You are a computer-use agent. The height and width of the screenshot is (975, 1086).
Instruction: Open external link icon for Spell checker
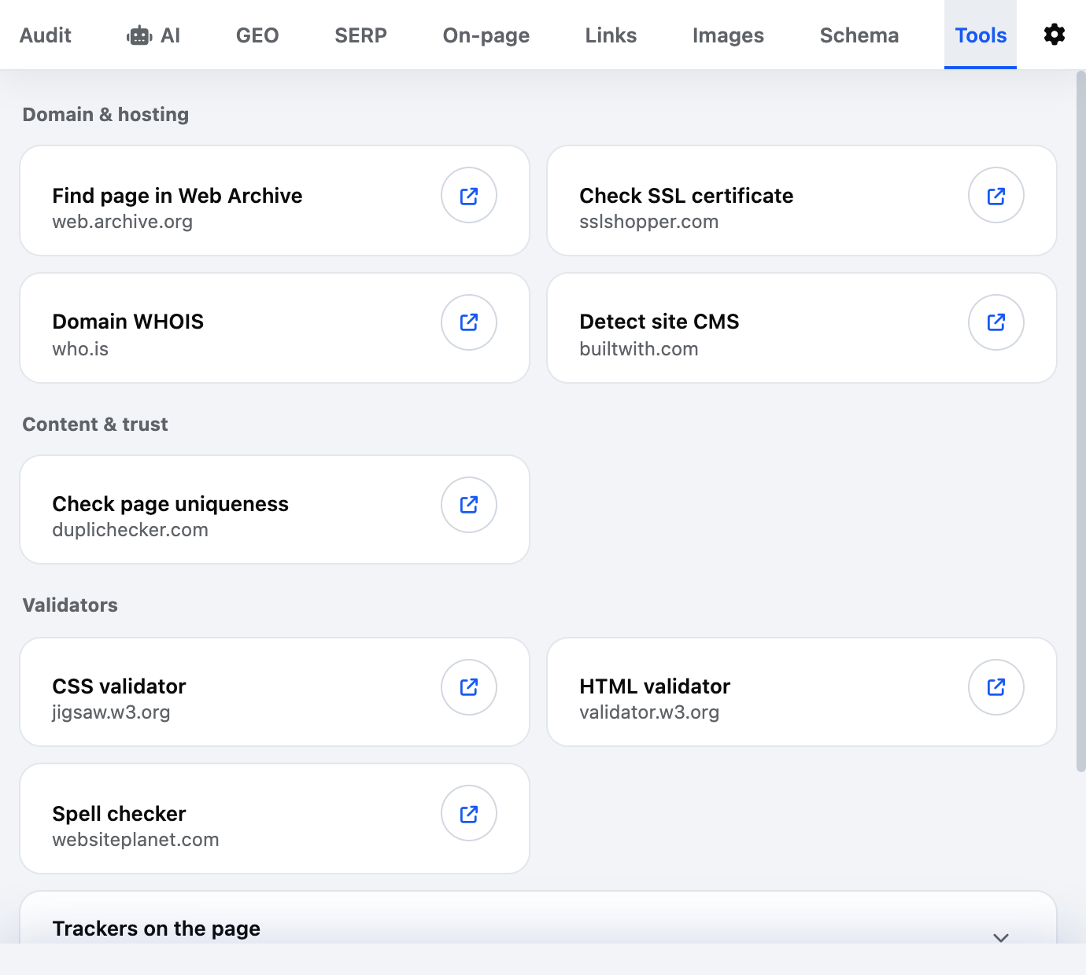pos(469,813)
